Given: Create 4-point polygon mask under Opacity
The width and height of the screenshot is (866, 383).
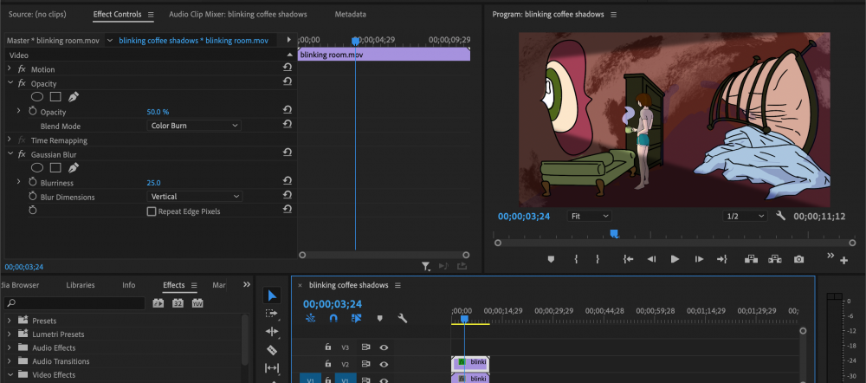Looking at the screenshot, I should [55, 97].
